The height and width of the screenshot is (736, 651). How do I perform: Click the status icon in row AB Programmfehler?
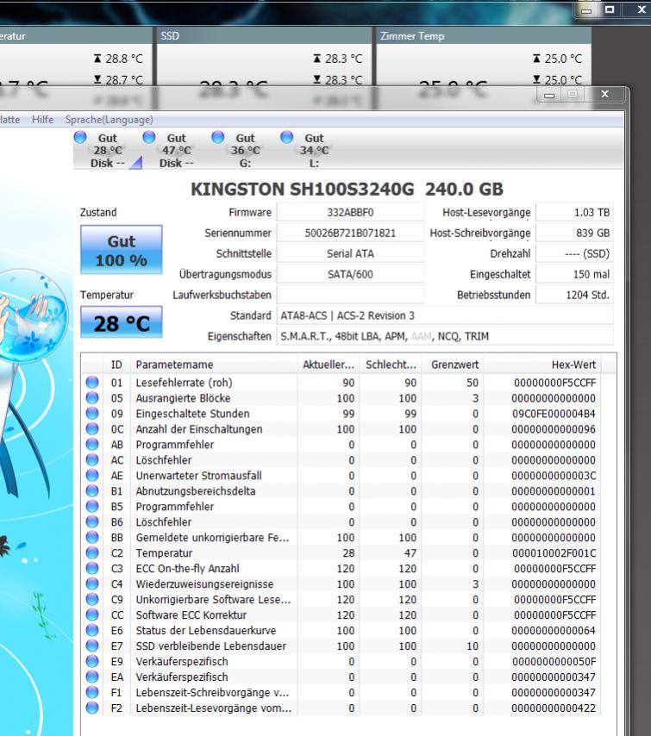(x=92, y=444)
